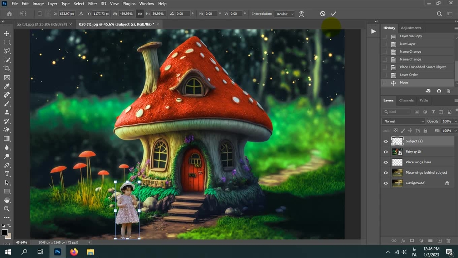Select the Move tool in the toolbar
The height and width of the screenshot is (258, 458).
(x=7, y=33)
